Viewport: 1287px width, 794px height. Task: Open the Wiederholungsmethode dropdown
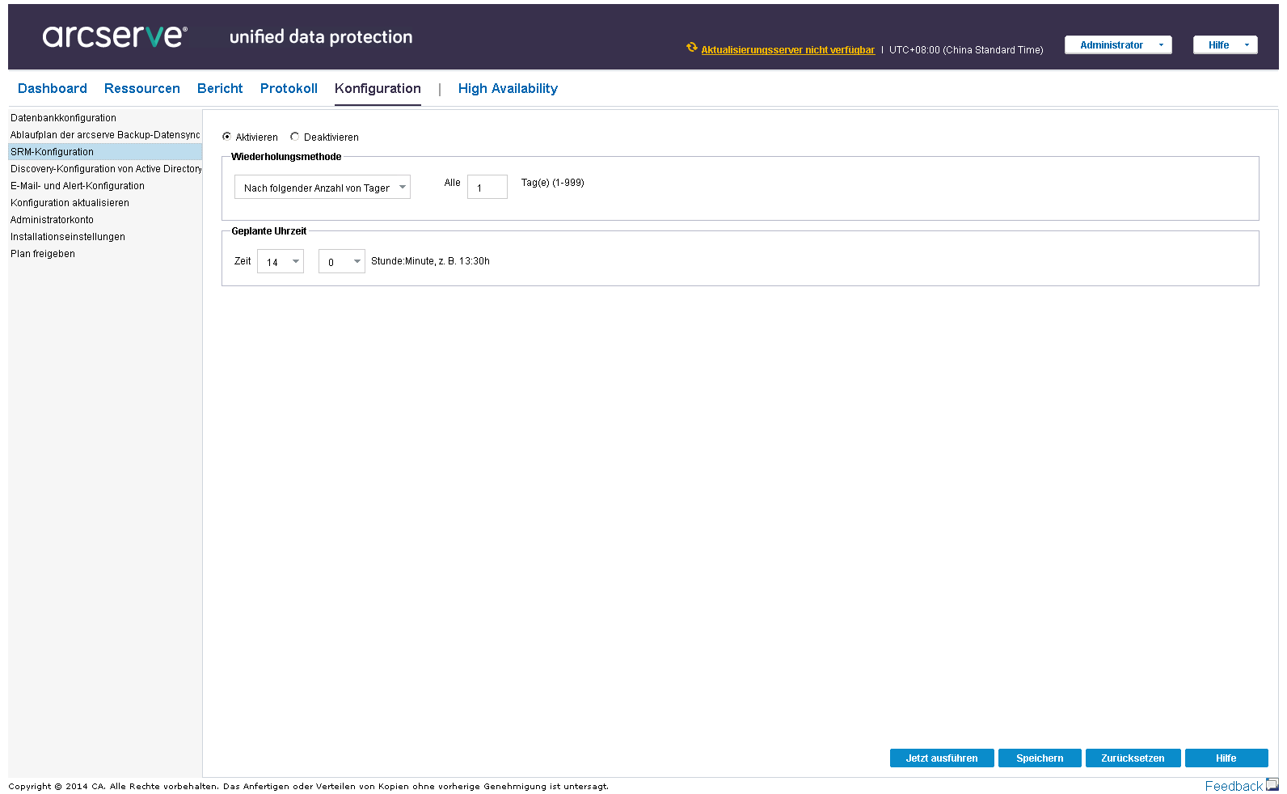tap(323, 187)
